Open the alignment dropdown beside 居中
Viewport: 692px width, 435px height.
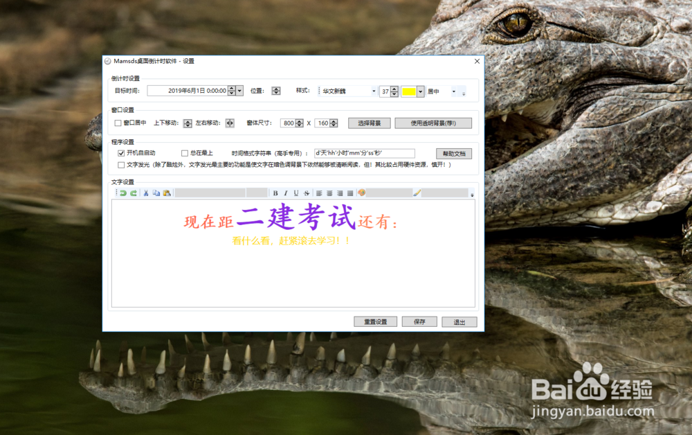(454, 91)
